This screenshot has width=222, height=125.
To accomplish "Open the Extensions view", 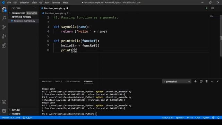I will coord(4,45).
